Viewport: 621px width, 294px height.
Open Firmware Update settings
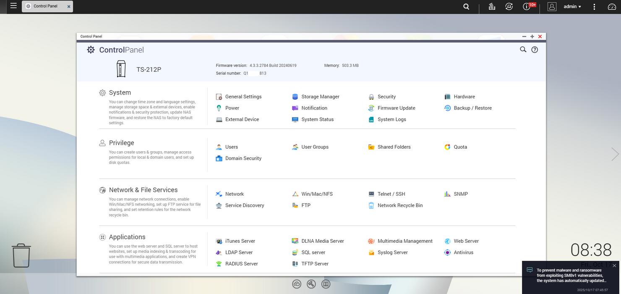pos(371,108)
